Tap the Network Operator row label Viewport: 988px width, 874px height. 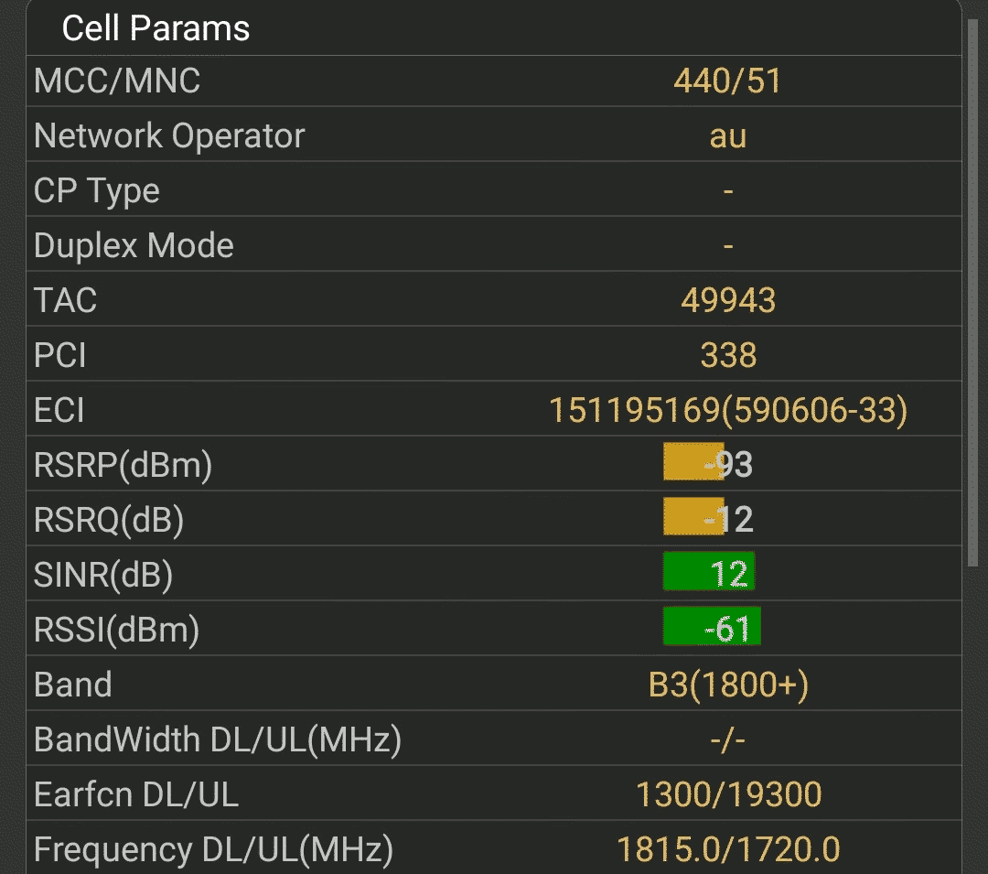[x=169, y=136]
